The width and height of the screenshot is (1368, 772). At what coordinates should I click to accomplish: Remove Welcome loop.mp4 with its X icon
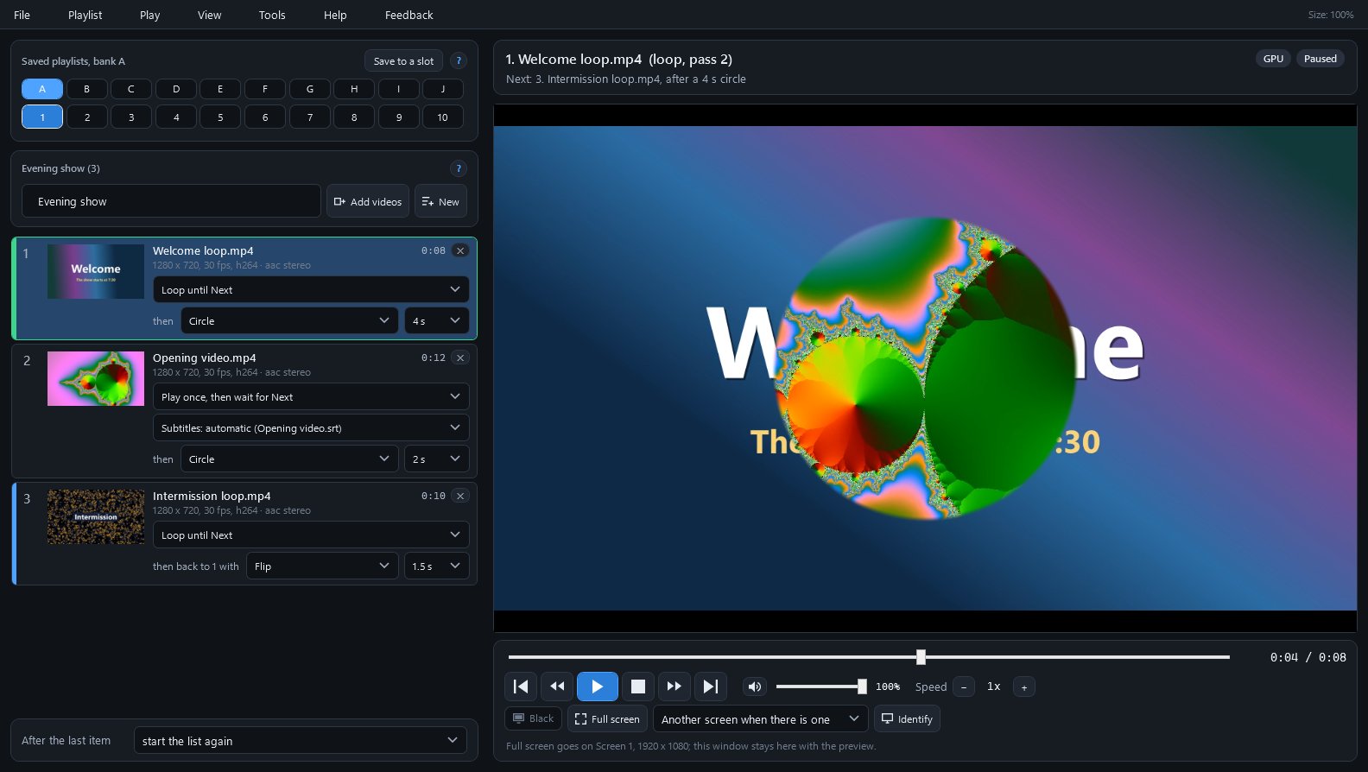[460, 250]
